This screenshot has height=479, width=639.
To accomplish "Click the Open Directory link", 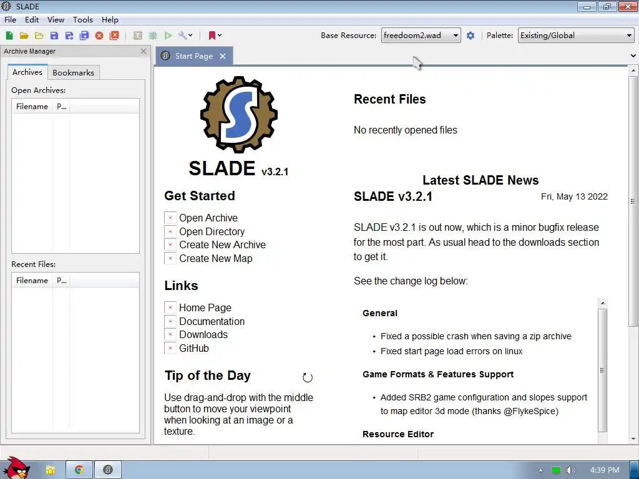I will pyautogui.click(x=212, y=231).
